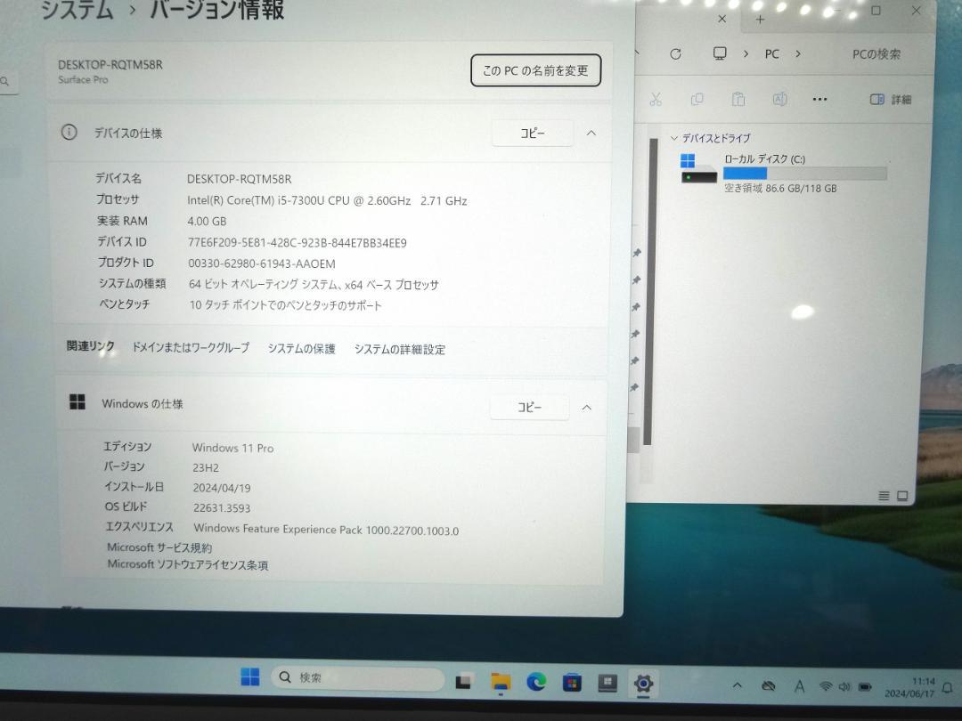This screenshot has width=962, height=721.
Task: Click the device specifications info icon
Action: 69,132
